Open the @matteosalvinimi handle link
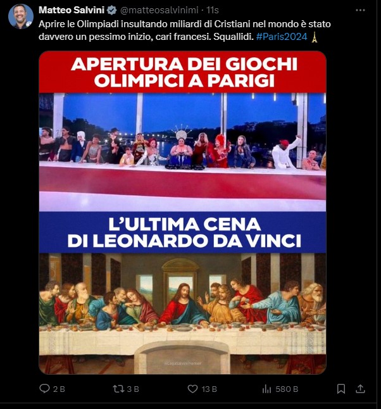The width and height of the screenshot is (381, 409). [x=159, y=10]
